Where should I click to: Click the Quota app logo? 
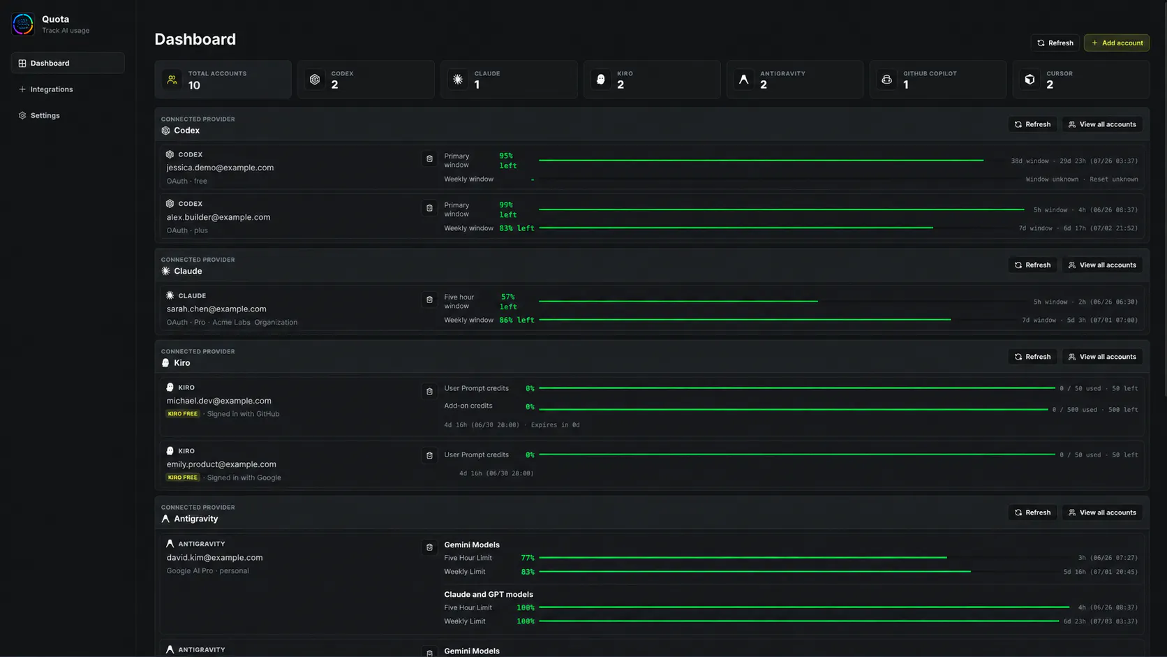[x=23, y=24]
